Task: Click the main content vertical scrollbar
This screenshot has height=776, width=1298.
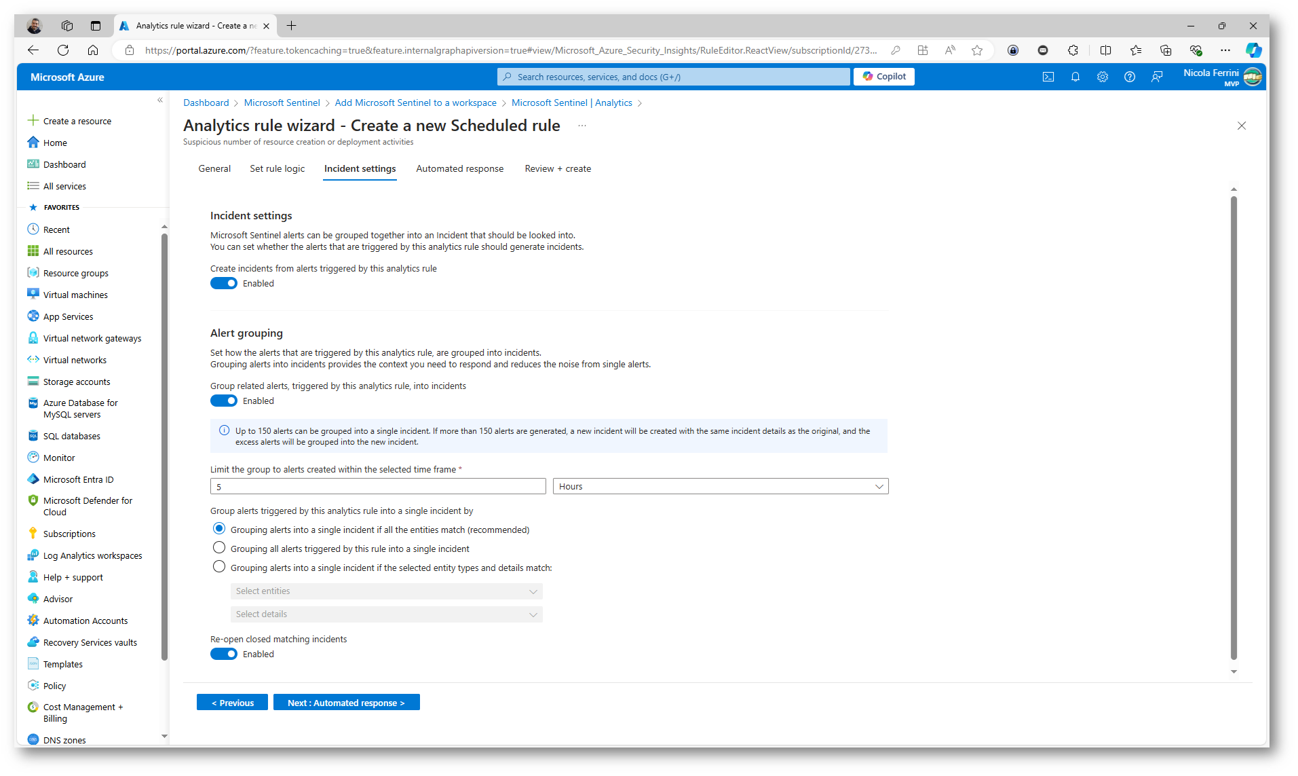Action: point(1234,428)
